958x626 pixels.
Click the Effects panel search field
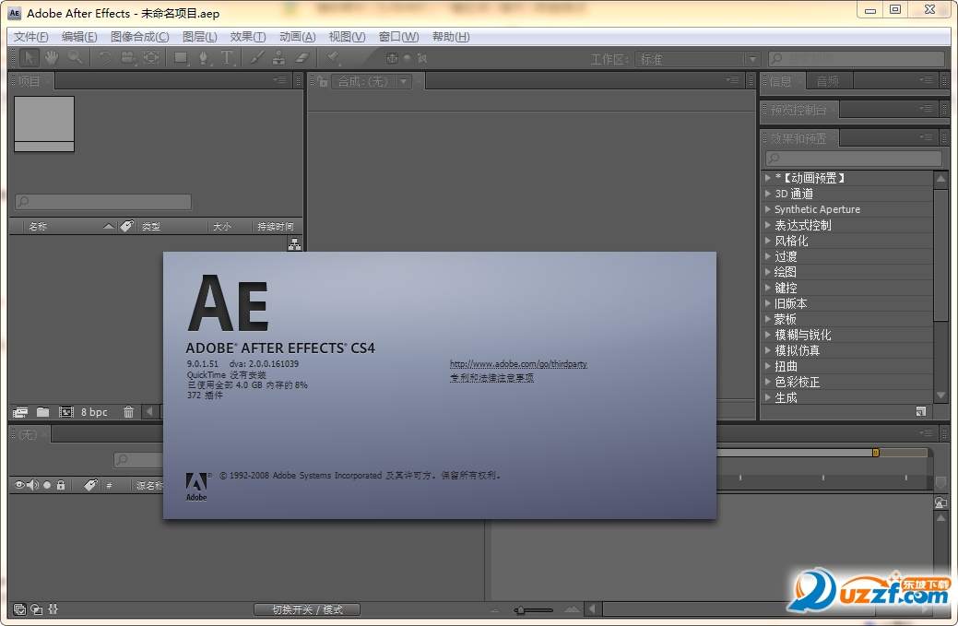854,159
